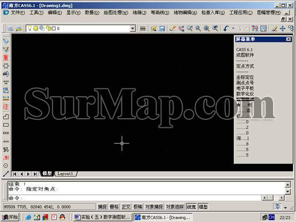Select the line drawing tool
The width and height of the screenshot is (296, 222).
point(6,174)
